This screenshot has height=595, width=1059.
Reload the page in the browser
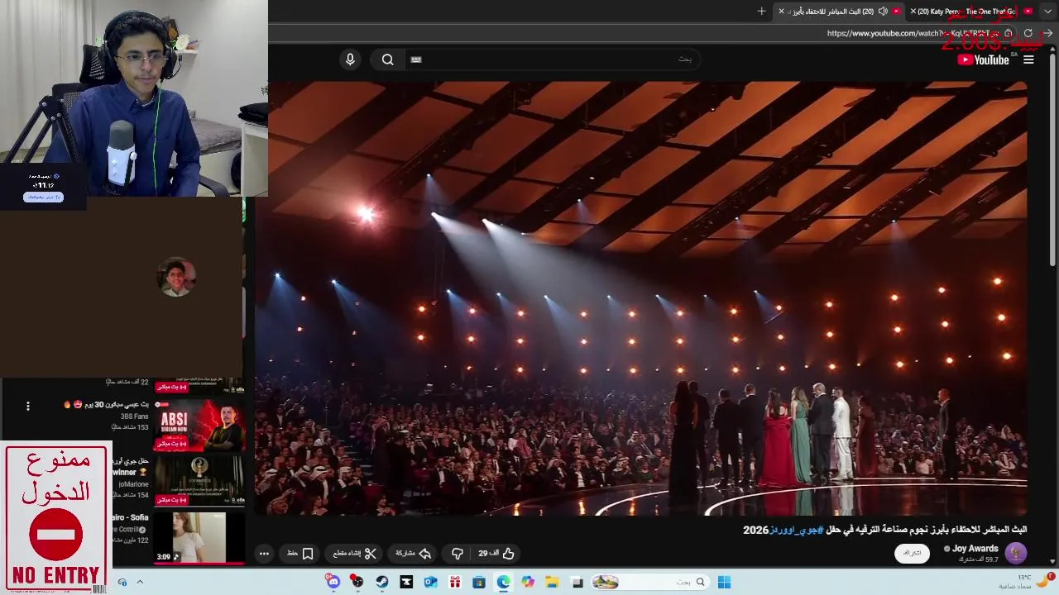pyautogui.click(x=1028, y=33)
